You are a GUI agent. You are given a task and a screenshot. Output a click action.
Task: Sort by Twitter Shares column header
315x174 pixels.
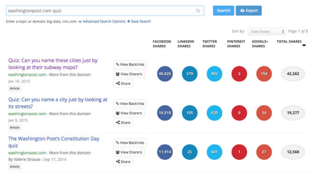tap(210, 43)
